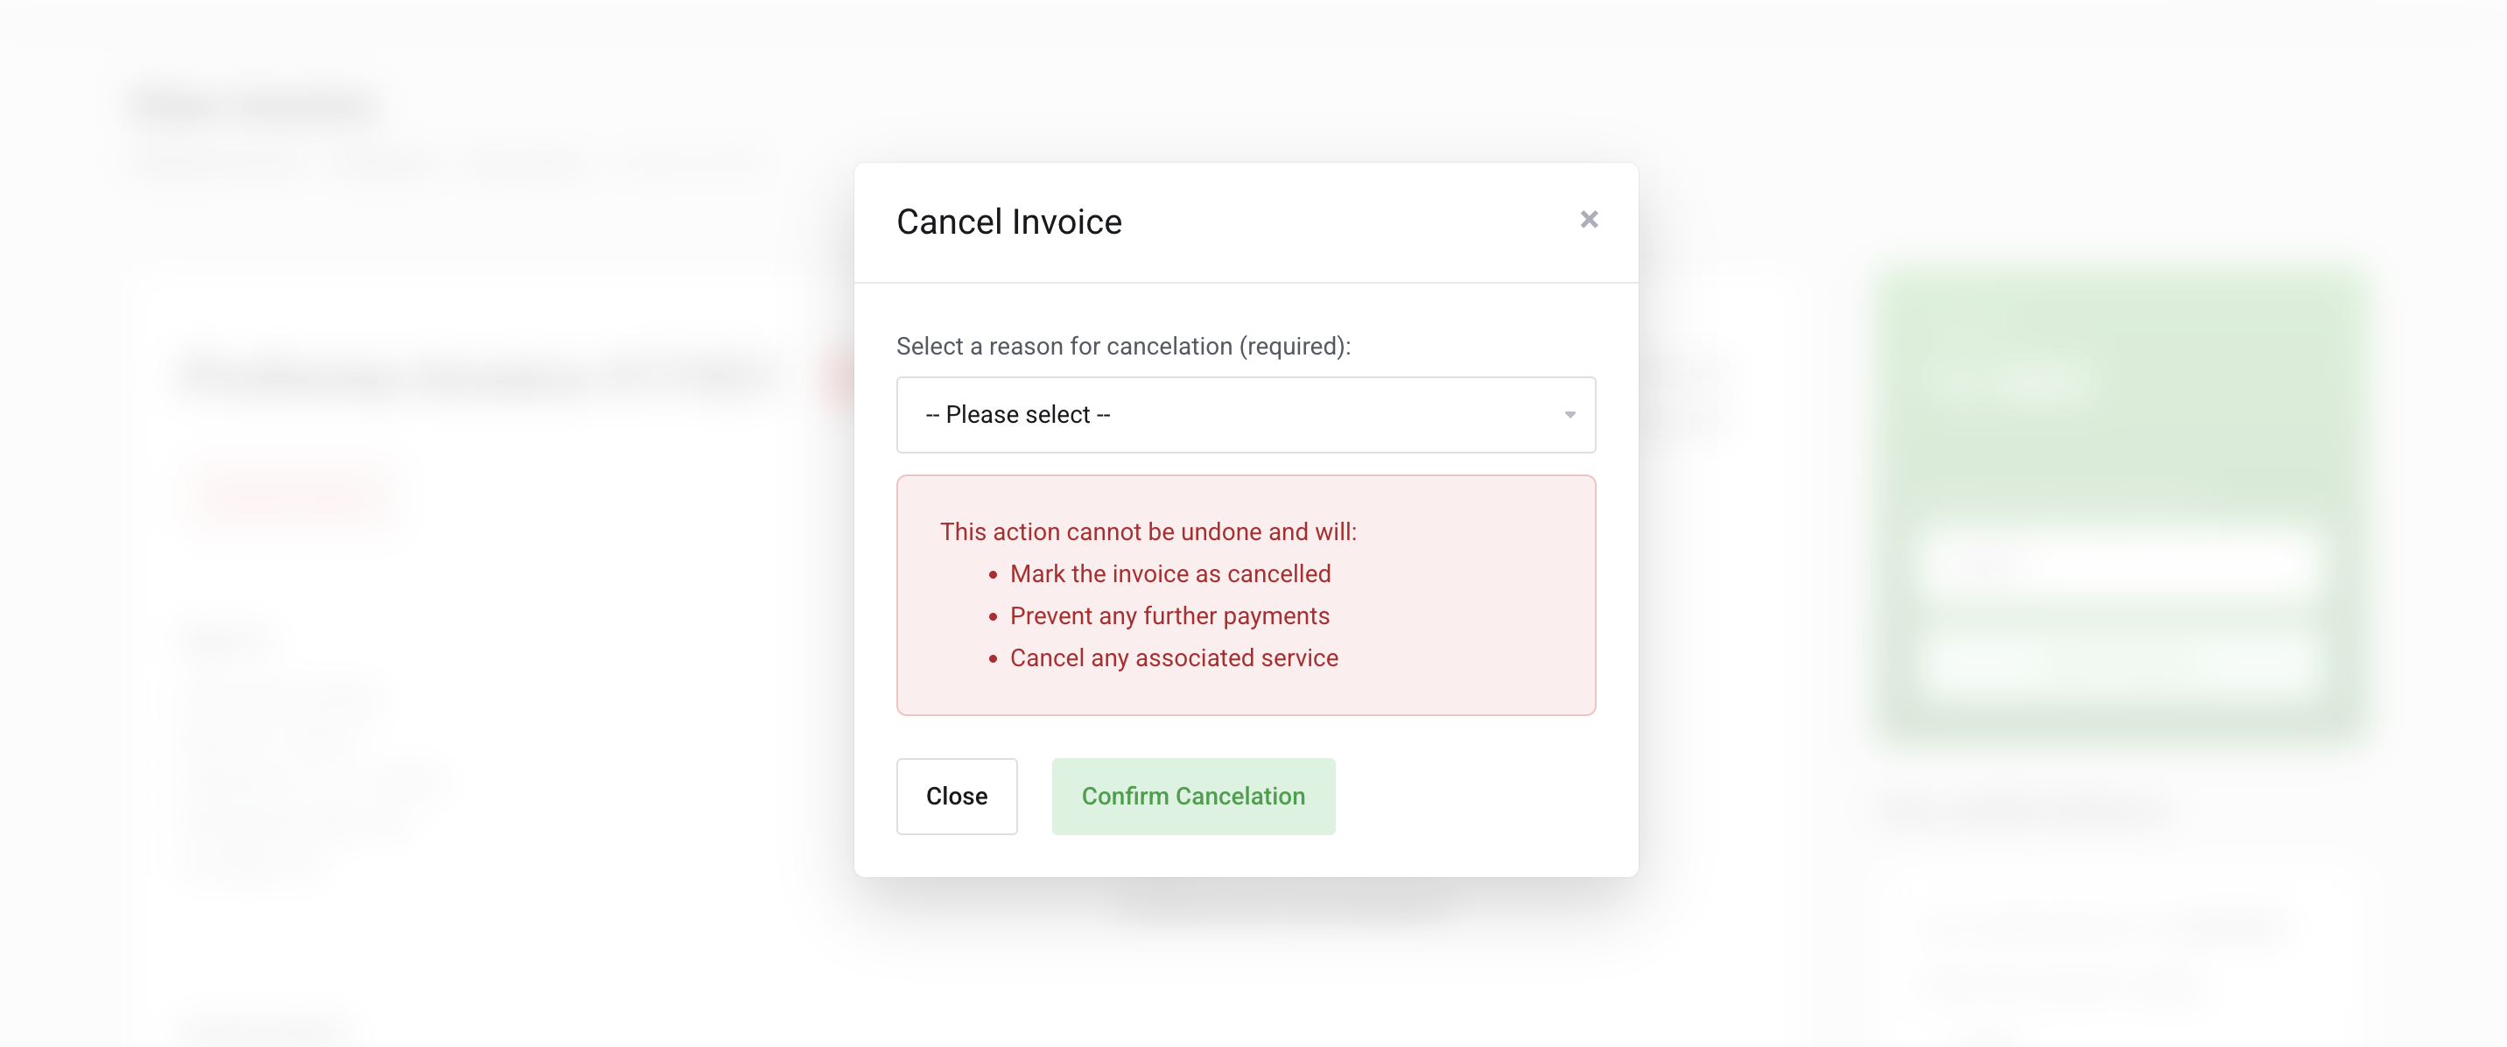Click empty white space in the dialog footer
The width and height of the screenshot is (2507, 1047).
(x=1479, y=796)
